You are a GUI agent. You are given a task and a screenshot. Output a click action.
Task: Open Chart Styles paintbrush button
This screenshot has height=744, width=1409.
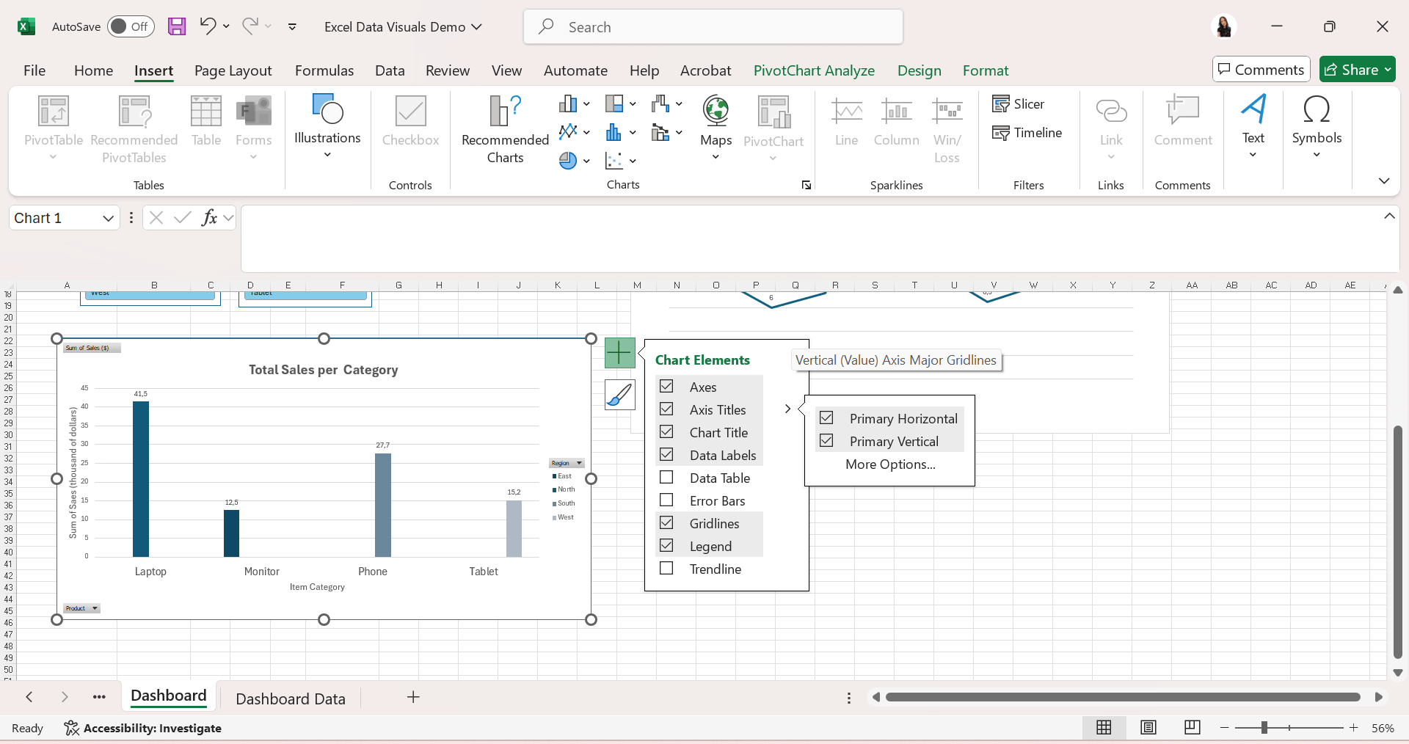tap(619, 395)
